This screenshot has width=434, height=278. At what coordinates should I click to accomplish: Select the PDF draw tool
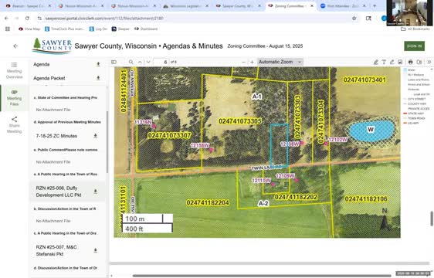click(x=392, y=62)
